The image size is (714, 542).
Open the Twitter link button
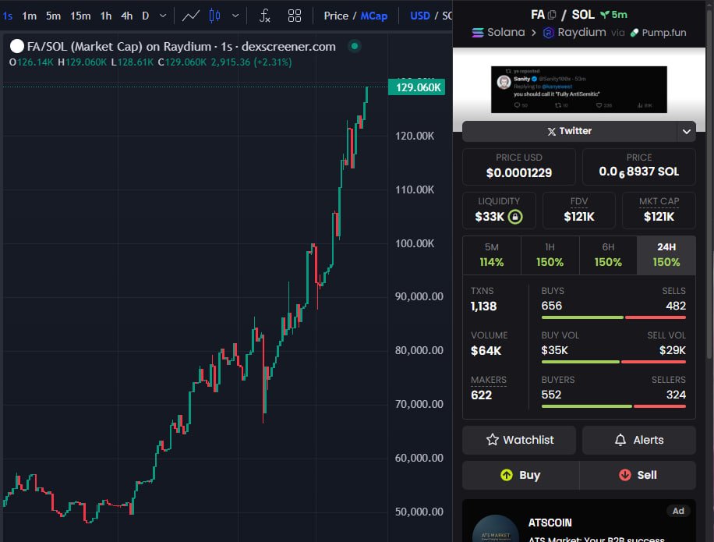569,131
